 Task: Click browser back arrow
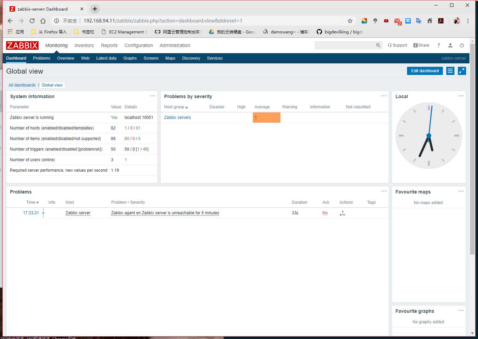(x=10, y=21)
